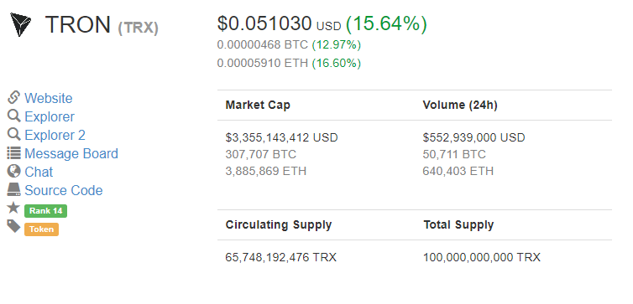
Task: Click the magnifier icon next to Explorer
Action: click(x=13, y=116)
